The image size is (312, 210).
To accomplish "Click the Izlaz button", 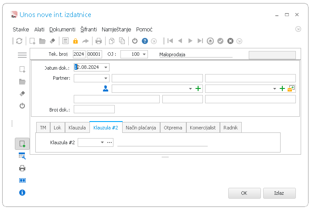I will [x=279, y=193].
